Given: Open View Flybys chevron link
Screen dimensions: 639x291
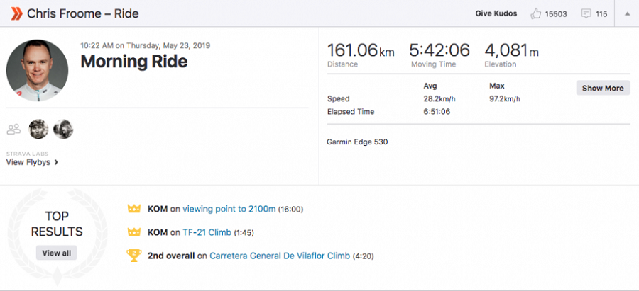Looking at the screenshot, I should [32, 162].
